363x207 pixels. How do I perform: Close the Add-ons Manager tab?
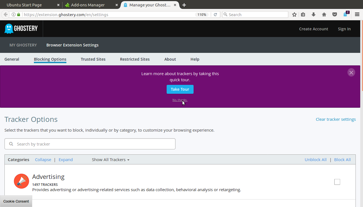coord(117,5)
